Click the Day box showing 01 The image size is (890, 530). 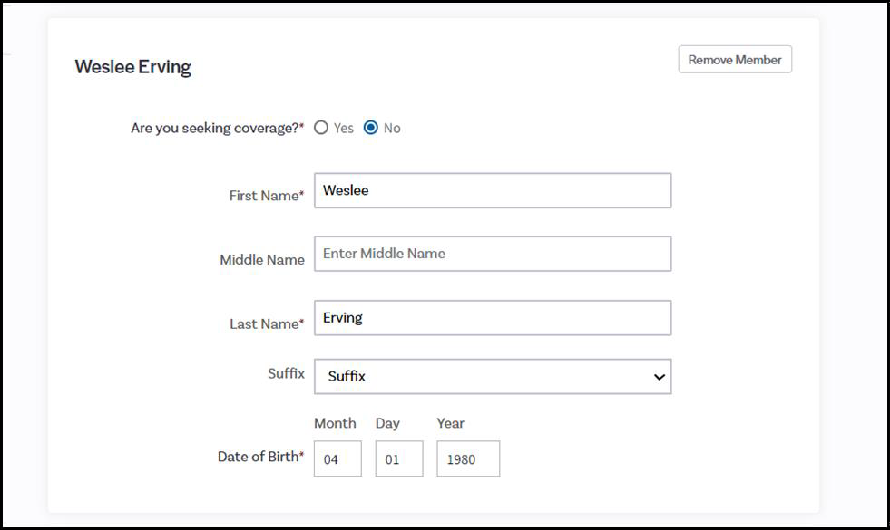pos(399,459)
